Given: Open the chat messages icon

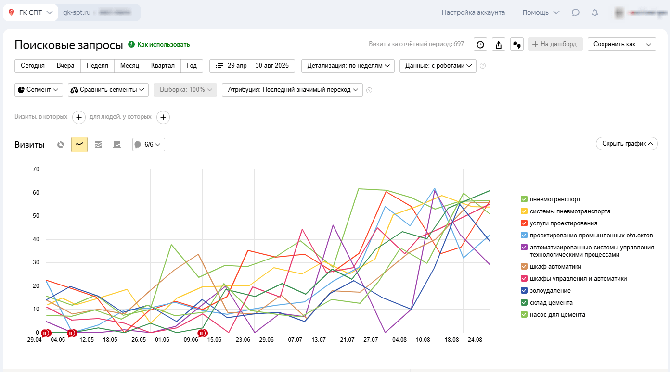Looking at the screenshot, I should point(576,12).
